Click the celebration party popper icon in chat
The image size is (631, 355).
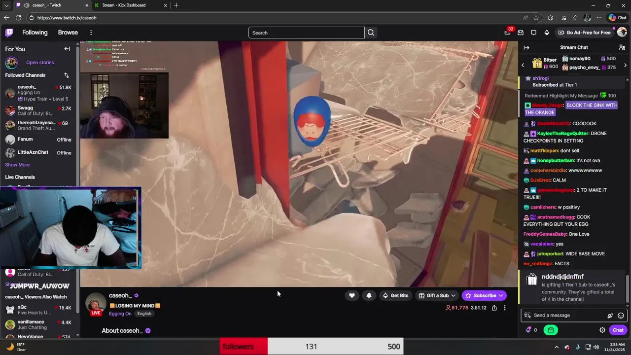pyautogui.click(x=610, y=316)
